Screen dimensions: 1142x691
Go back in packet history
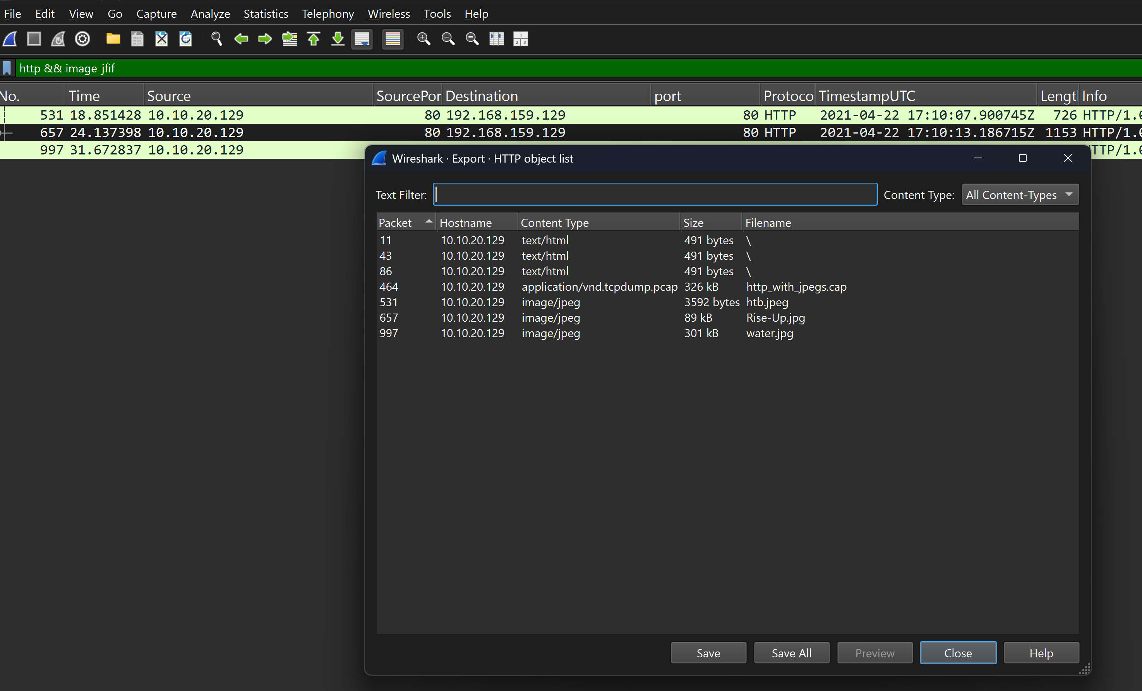(x=241, y=39)
